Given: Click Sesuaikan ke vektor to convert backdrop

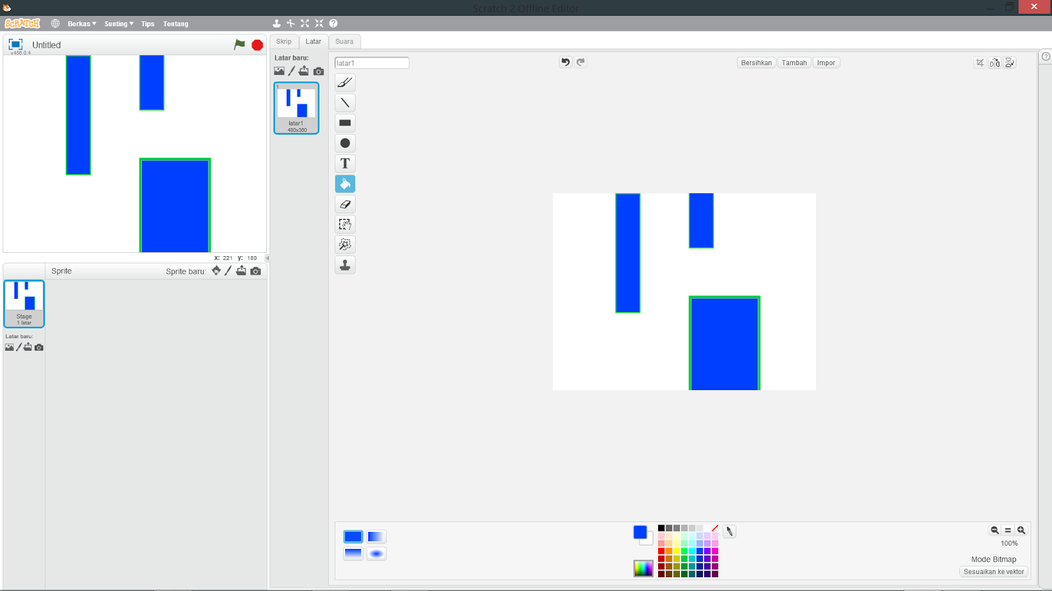Looking at the screenshot, I should (x=993, y=571).
